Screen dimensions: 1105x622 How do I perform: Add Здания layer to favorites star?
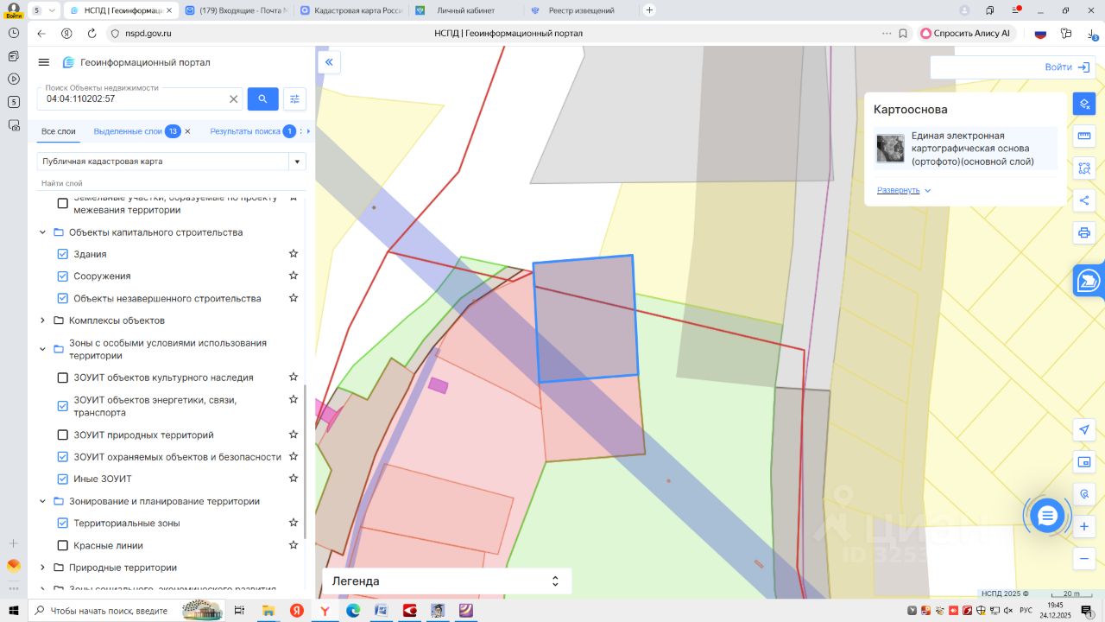pos(294,254)
